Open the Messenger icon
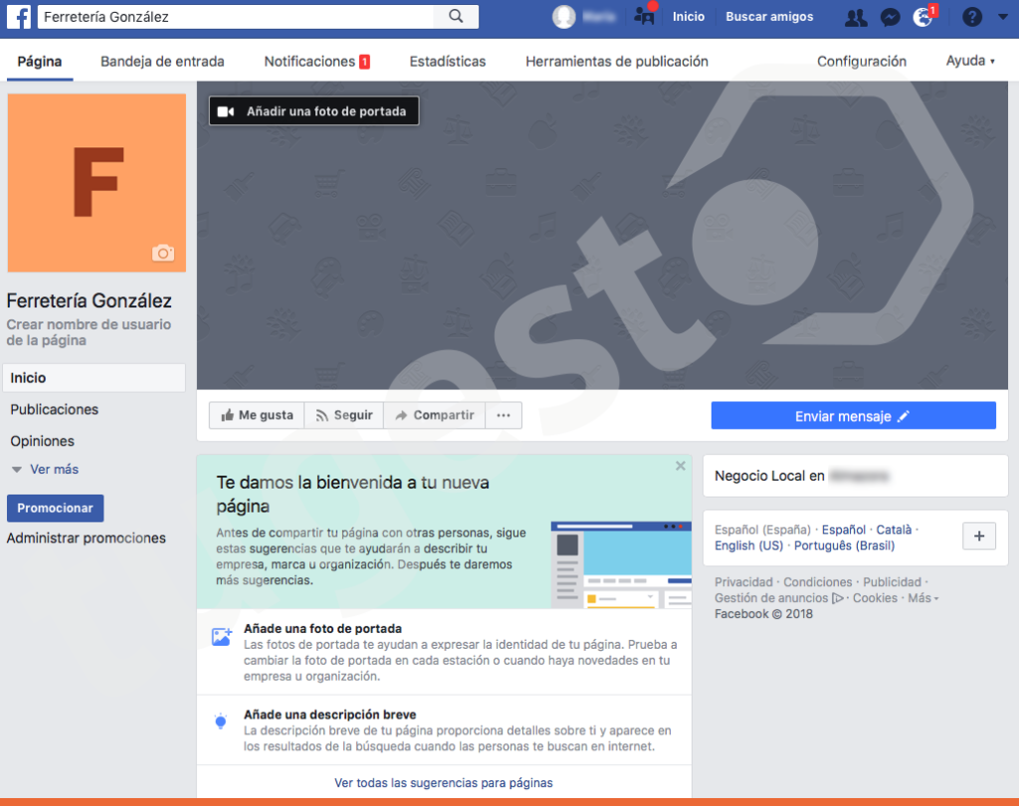The height and width of the screenshot is (806, 1019). click(890, 17)
